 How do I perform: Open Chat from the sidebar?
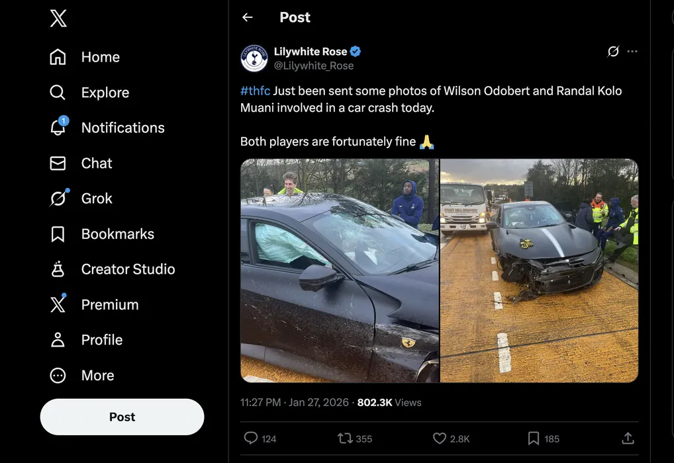[97, 163]
